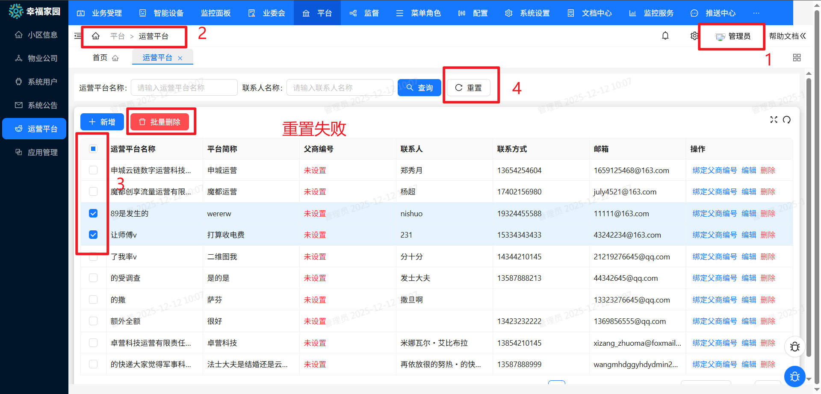Open 系统公告 in the sidebar
This screenshot has height=394, width=821.
34,105
